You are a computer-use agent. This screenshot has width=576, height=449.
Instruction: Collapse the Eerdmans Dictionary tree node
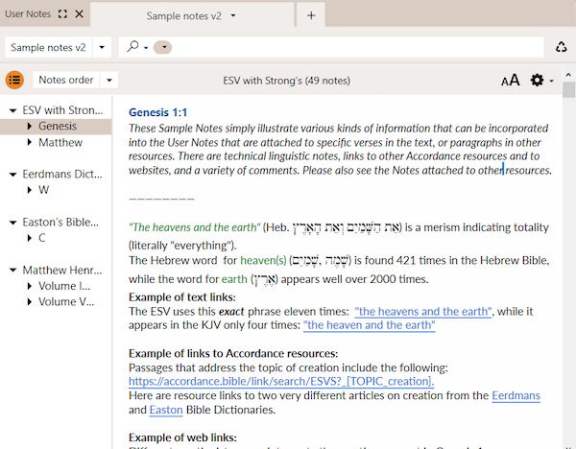coord(12,175)
